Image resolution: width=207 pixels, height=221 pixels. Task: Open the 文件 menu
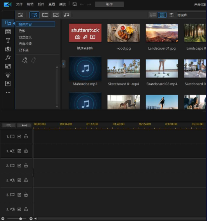(x=20, y=4)
